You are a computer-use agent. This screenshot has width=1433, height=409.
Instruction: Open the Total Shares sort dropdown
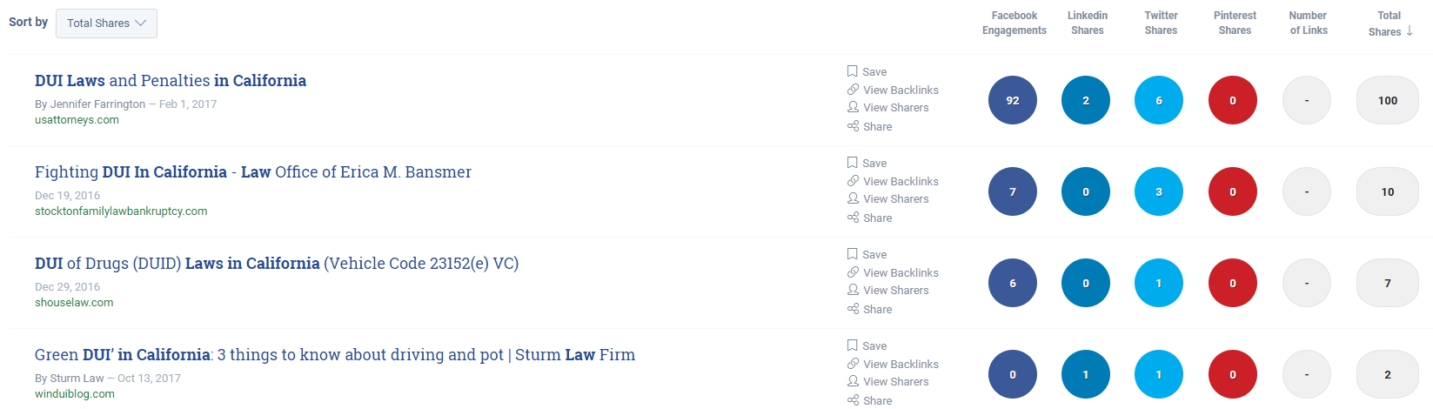coord(106,23)
